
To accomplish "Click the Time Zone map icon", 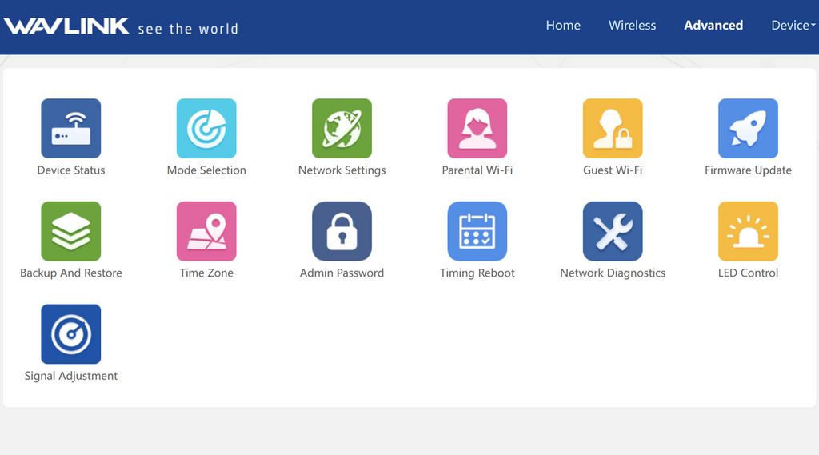I will click(206, 231).
